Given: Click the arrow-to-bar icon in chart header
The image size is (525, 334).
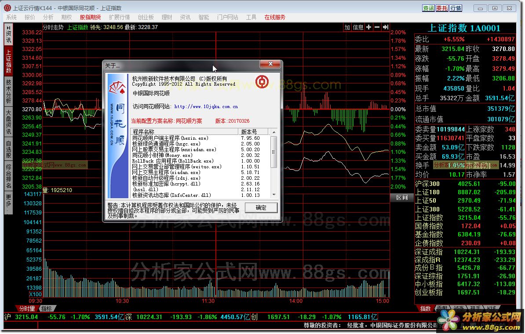Looking at the screenshot, I should pos(385,27).
